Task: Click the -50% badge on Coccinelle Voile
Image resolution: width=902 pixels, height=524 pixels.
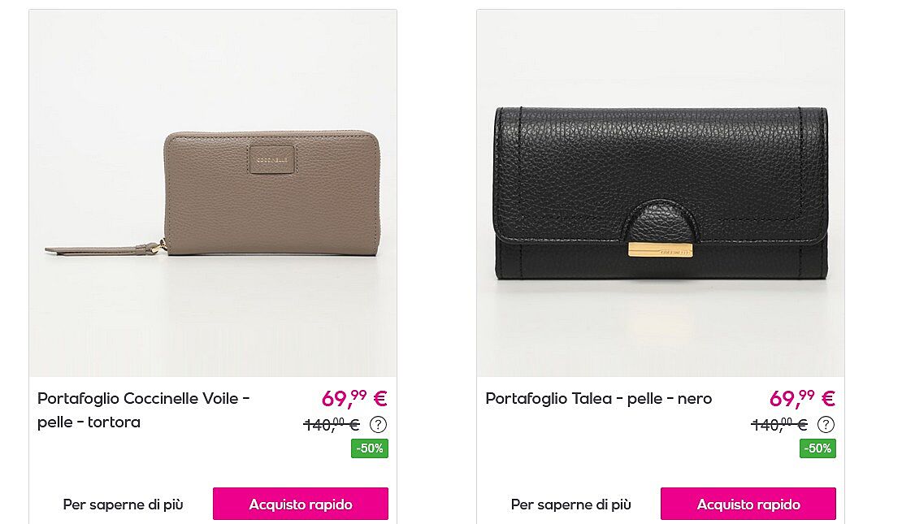Action: (x=369, y=448)
